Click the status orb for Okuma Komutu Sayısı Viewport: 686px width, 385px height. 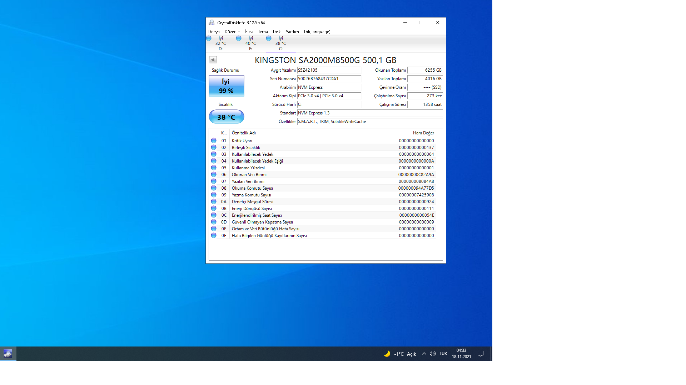point(214,188)
